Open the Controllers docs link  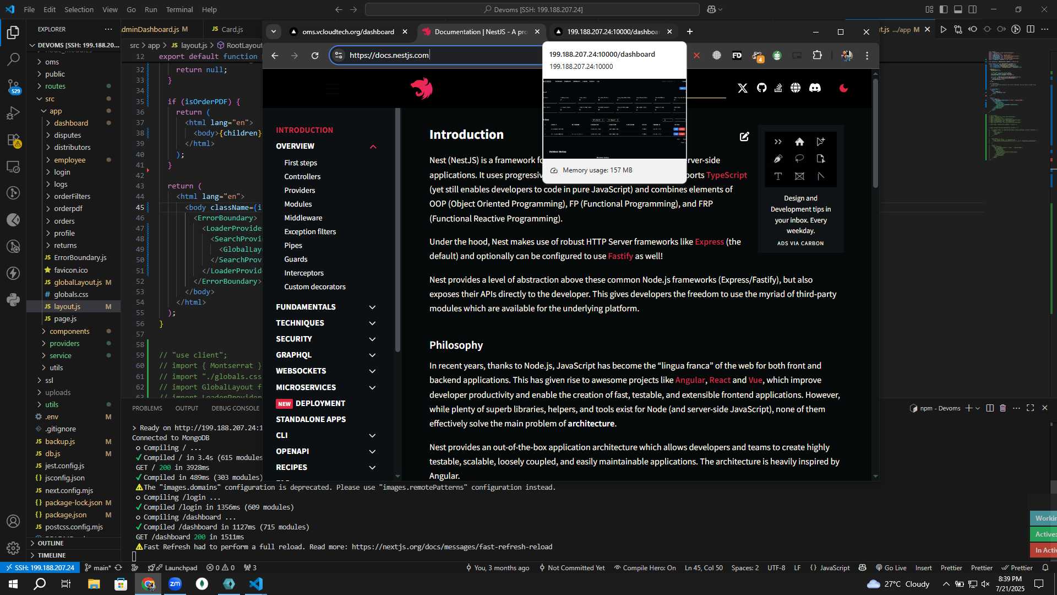[x=302, y=176]
